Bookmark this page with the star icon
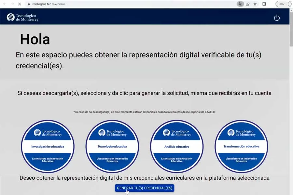The image size is (293, 195). coord(255,4)
